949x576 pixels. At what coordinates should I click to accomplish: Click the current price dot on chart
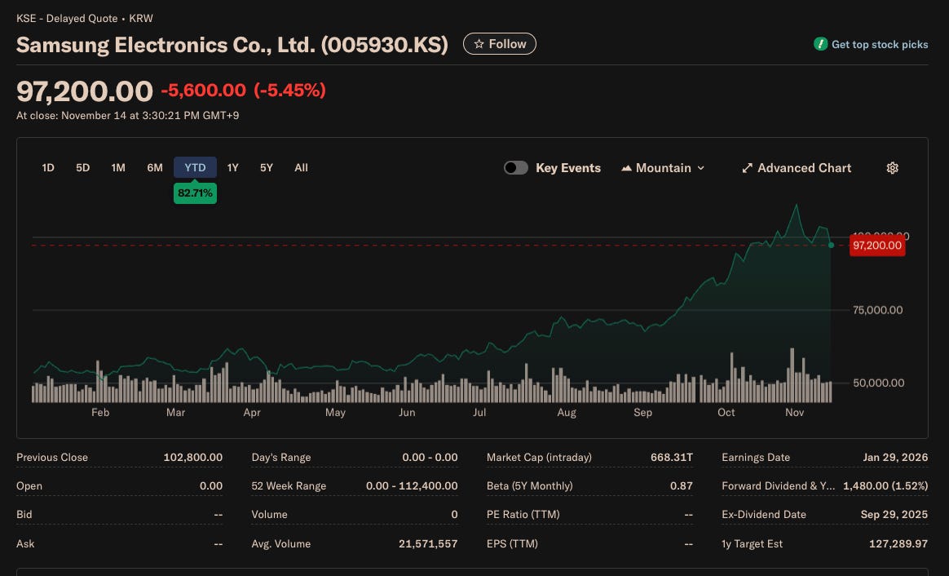coord(831,246)
